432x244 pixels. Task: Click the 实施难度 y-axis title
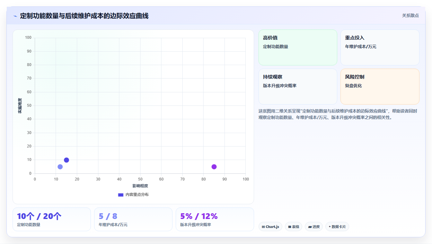(x=20, y=106)
